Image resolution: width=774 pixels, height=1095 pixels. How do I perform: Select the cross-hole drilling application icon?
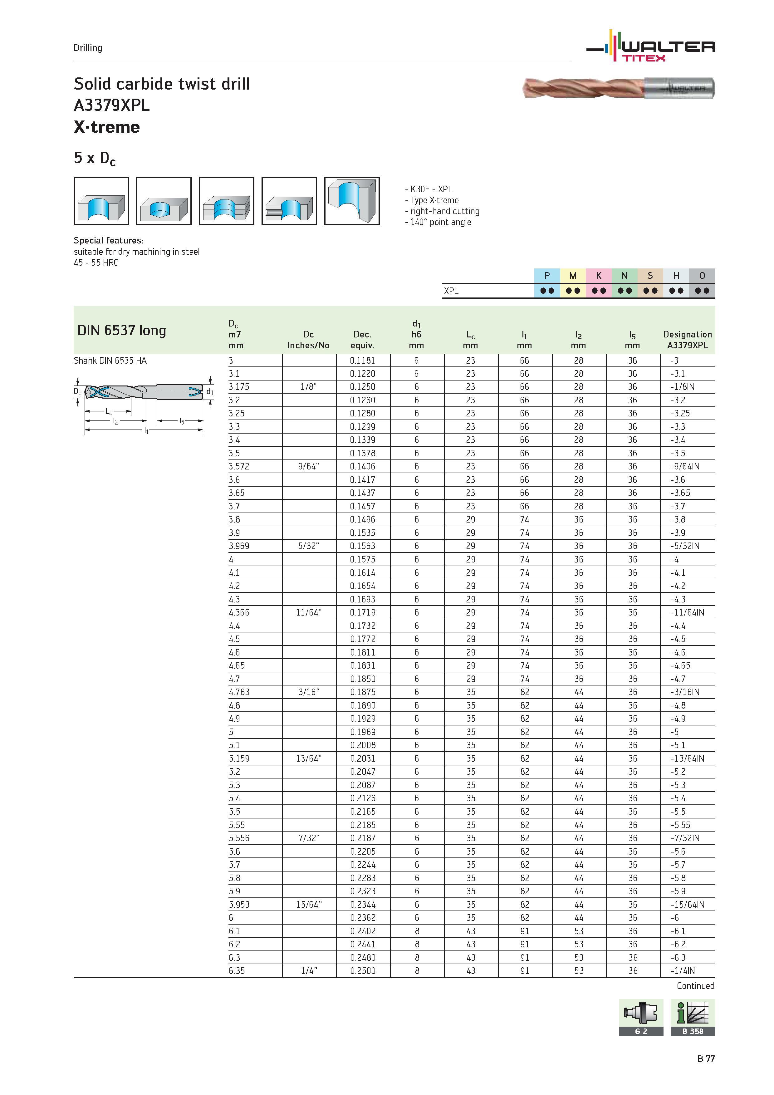(289, 201)
